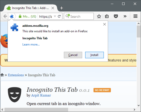Click the https address field
The height and width of the screenshot is (112, 141).
pyautogui.click(x=45, y=16)
